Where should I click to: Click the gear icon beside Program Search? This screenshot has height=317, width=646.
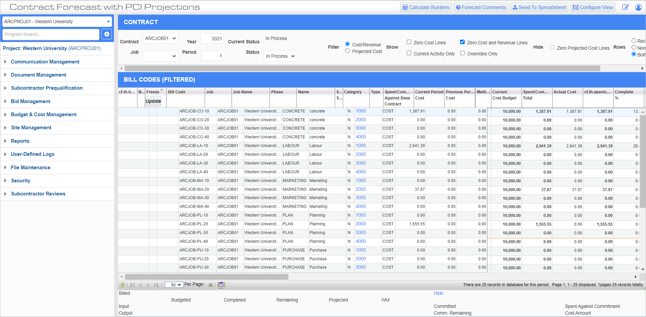pos(107,34)
